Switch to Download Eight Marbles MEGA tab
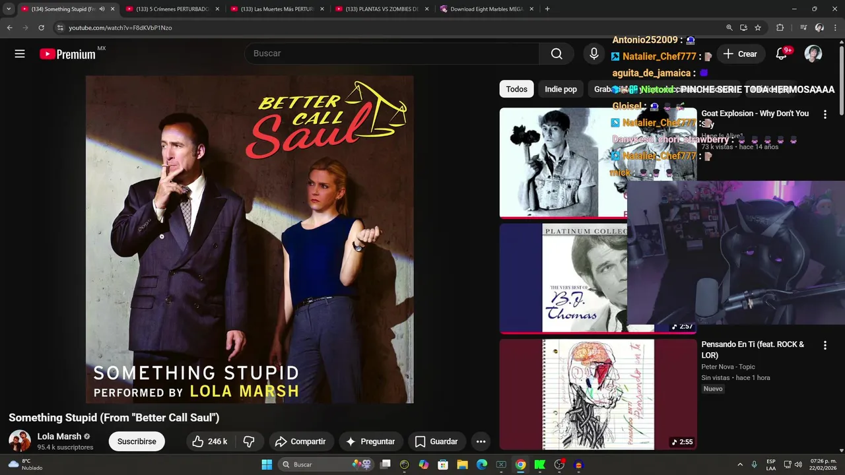 [x=487, y=9]
